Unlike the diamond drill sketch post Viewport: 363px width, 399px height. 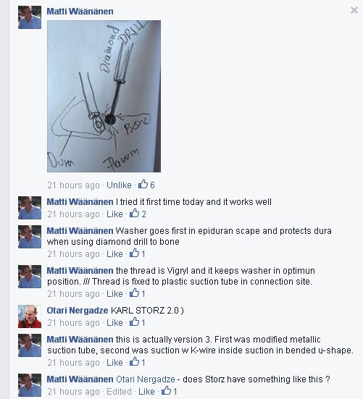pos(119,185)
